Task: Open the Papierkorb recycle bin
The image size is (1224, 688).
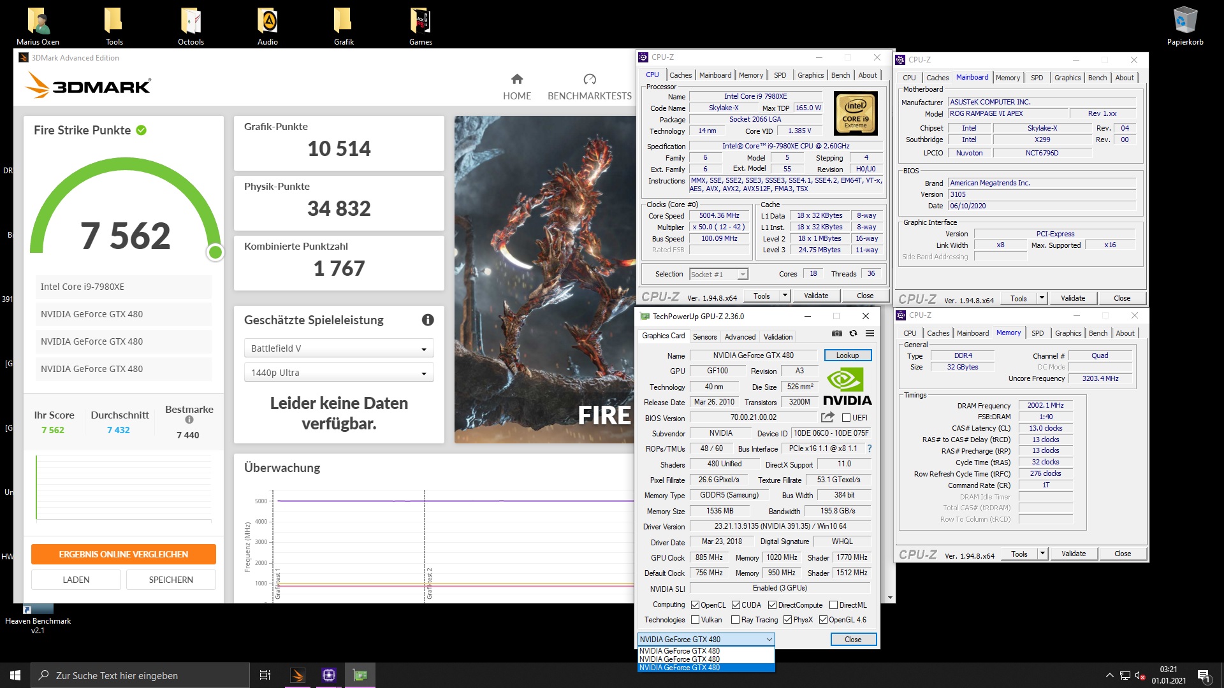Action: tap(1185, 26)
